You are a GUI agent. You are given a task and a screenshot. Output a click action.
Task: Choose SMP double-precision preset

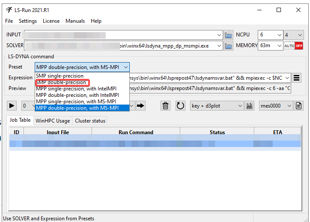(82, 82)
